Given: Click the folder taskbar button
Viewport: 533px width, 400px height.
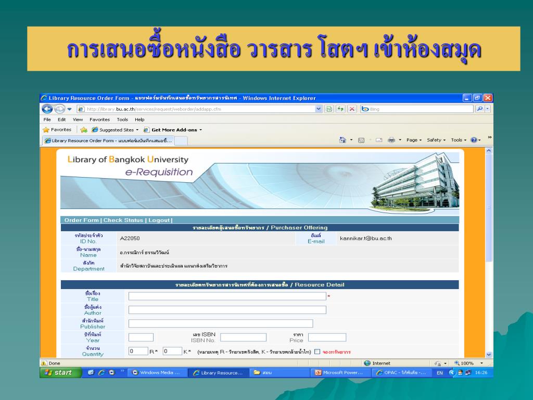Looking at the screenshot, I should [x=280, y=373].
